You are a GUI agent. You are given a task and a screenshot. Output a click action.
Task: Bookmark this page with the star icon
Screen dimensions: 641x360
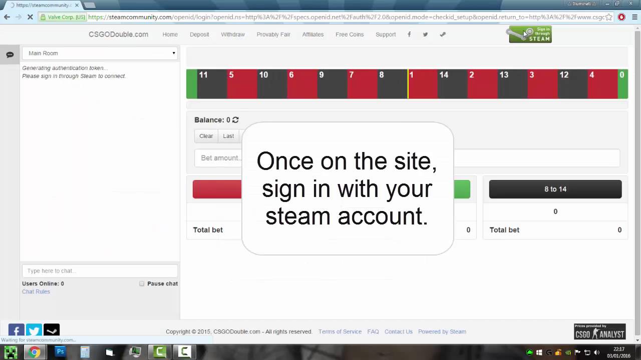click(x=609, y=17)
